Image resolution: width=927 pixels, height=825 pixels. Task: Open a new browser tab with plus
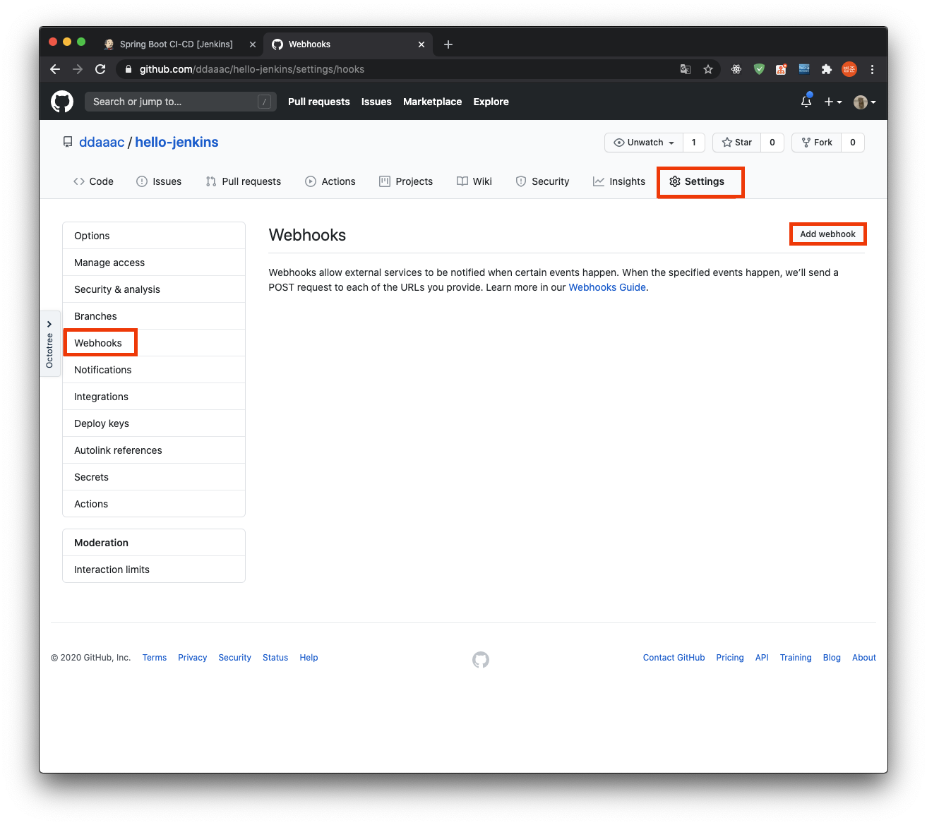click(x=448, y=44)
